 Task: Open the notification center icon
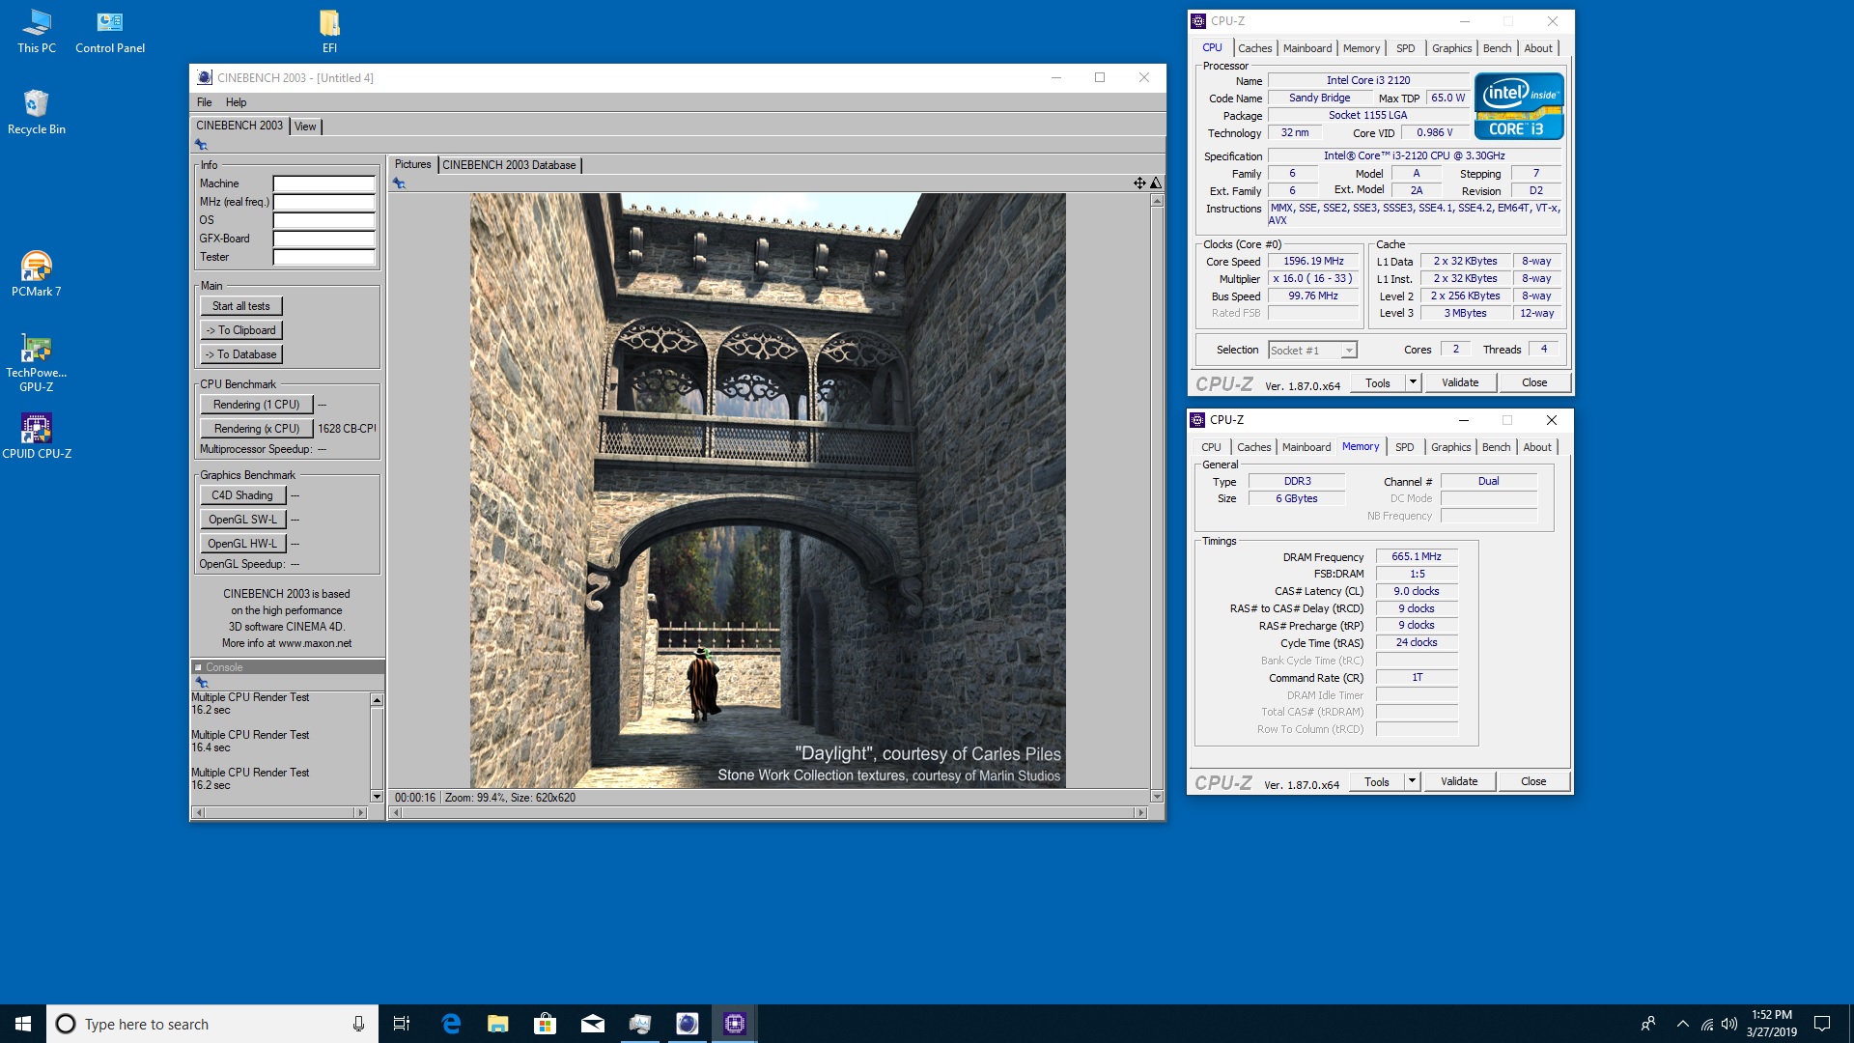coord(1822,1024)
